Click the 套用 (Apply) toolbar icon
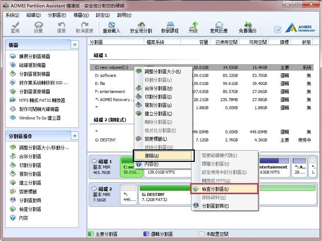 click(15, 27)
